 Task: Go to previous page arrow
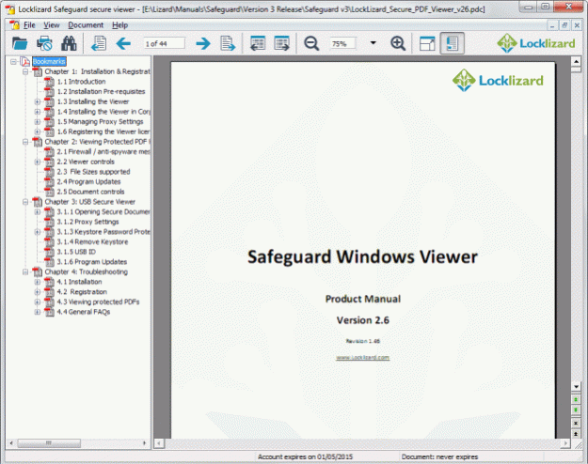click(123, 43)
